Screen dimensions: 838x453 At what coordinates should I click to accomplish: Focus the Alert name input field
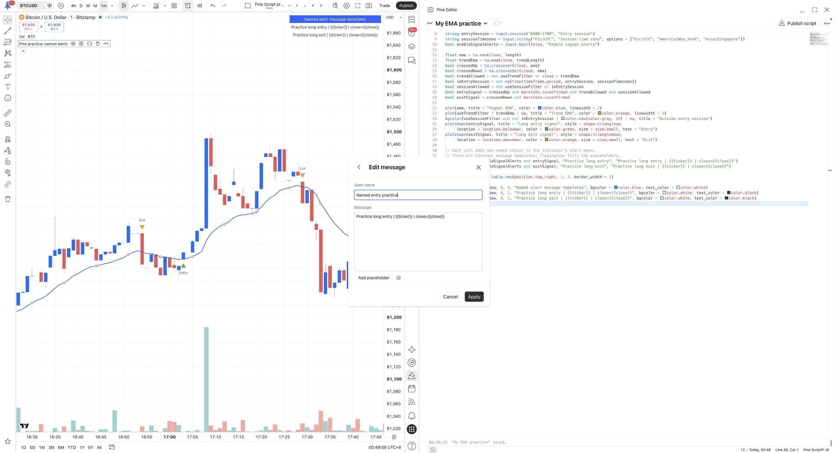pyautogui.click(x=418, y=195)
